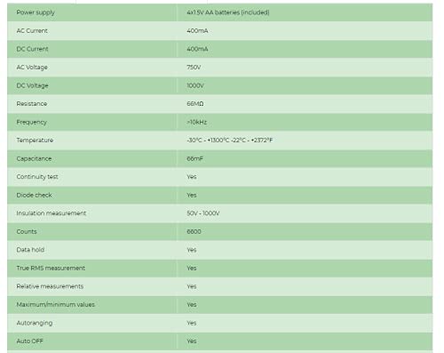Click the Data hold label
Viewport: 444px width, 353px height.
pos(30,250)
